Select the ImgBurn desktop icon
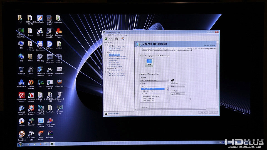This screenshot has width=267, height=150. coord(22,122)
